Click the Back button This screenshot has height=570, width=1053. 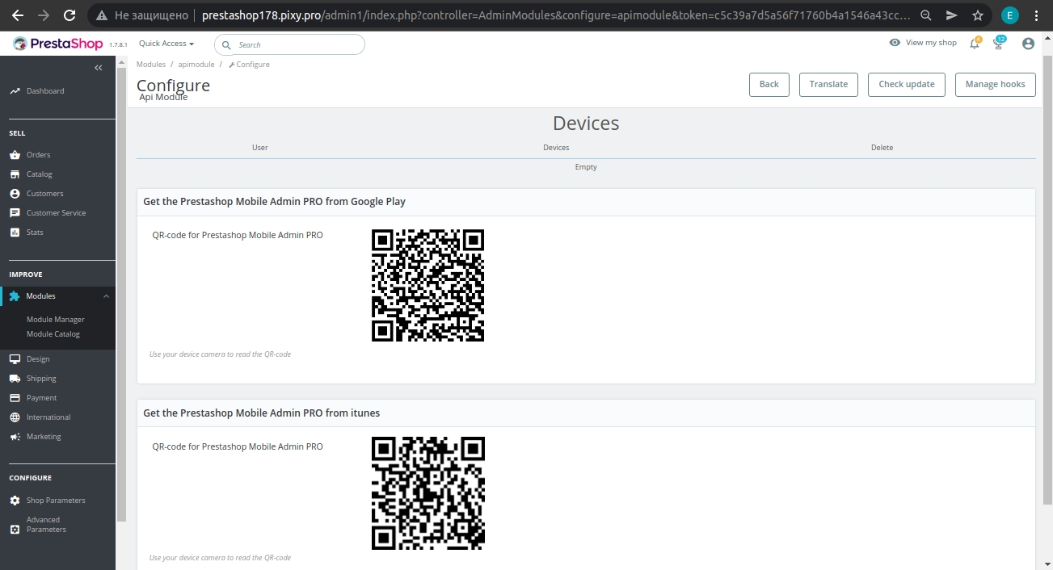pos(769,84)
